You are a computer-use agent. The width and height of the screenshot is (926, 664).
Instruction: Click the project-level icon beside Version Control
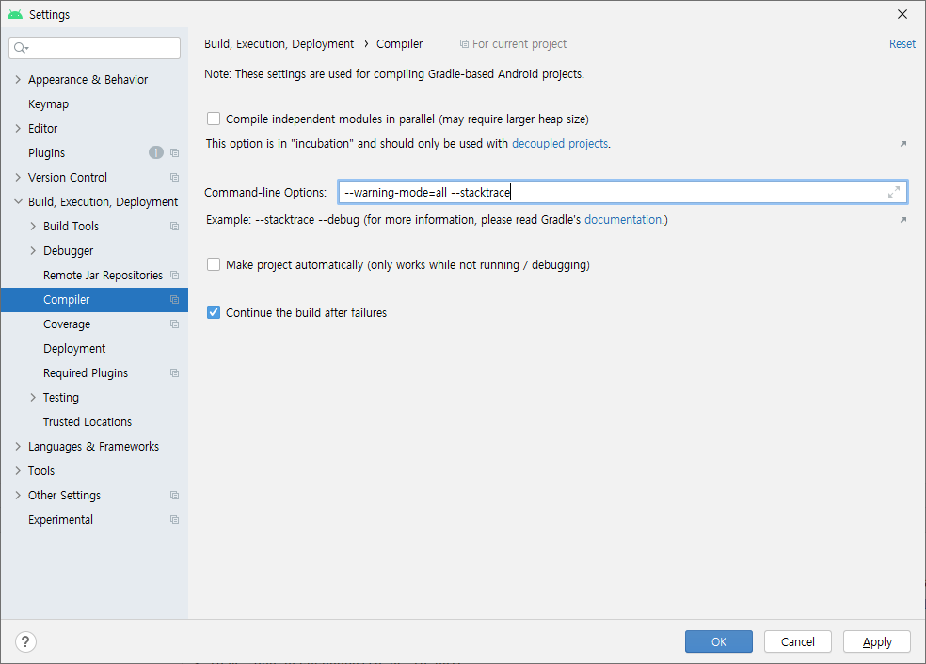point(174,177)
